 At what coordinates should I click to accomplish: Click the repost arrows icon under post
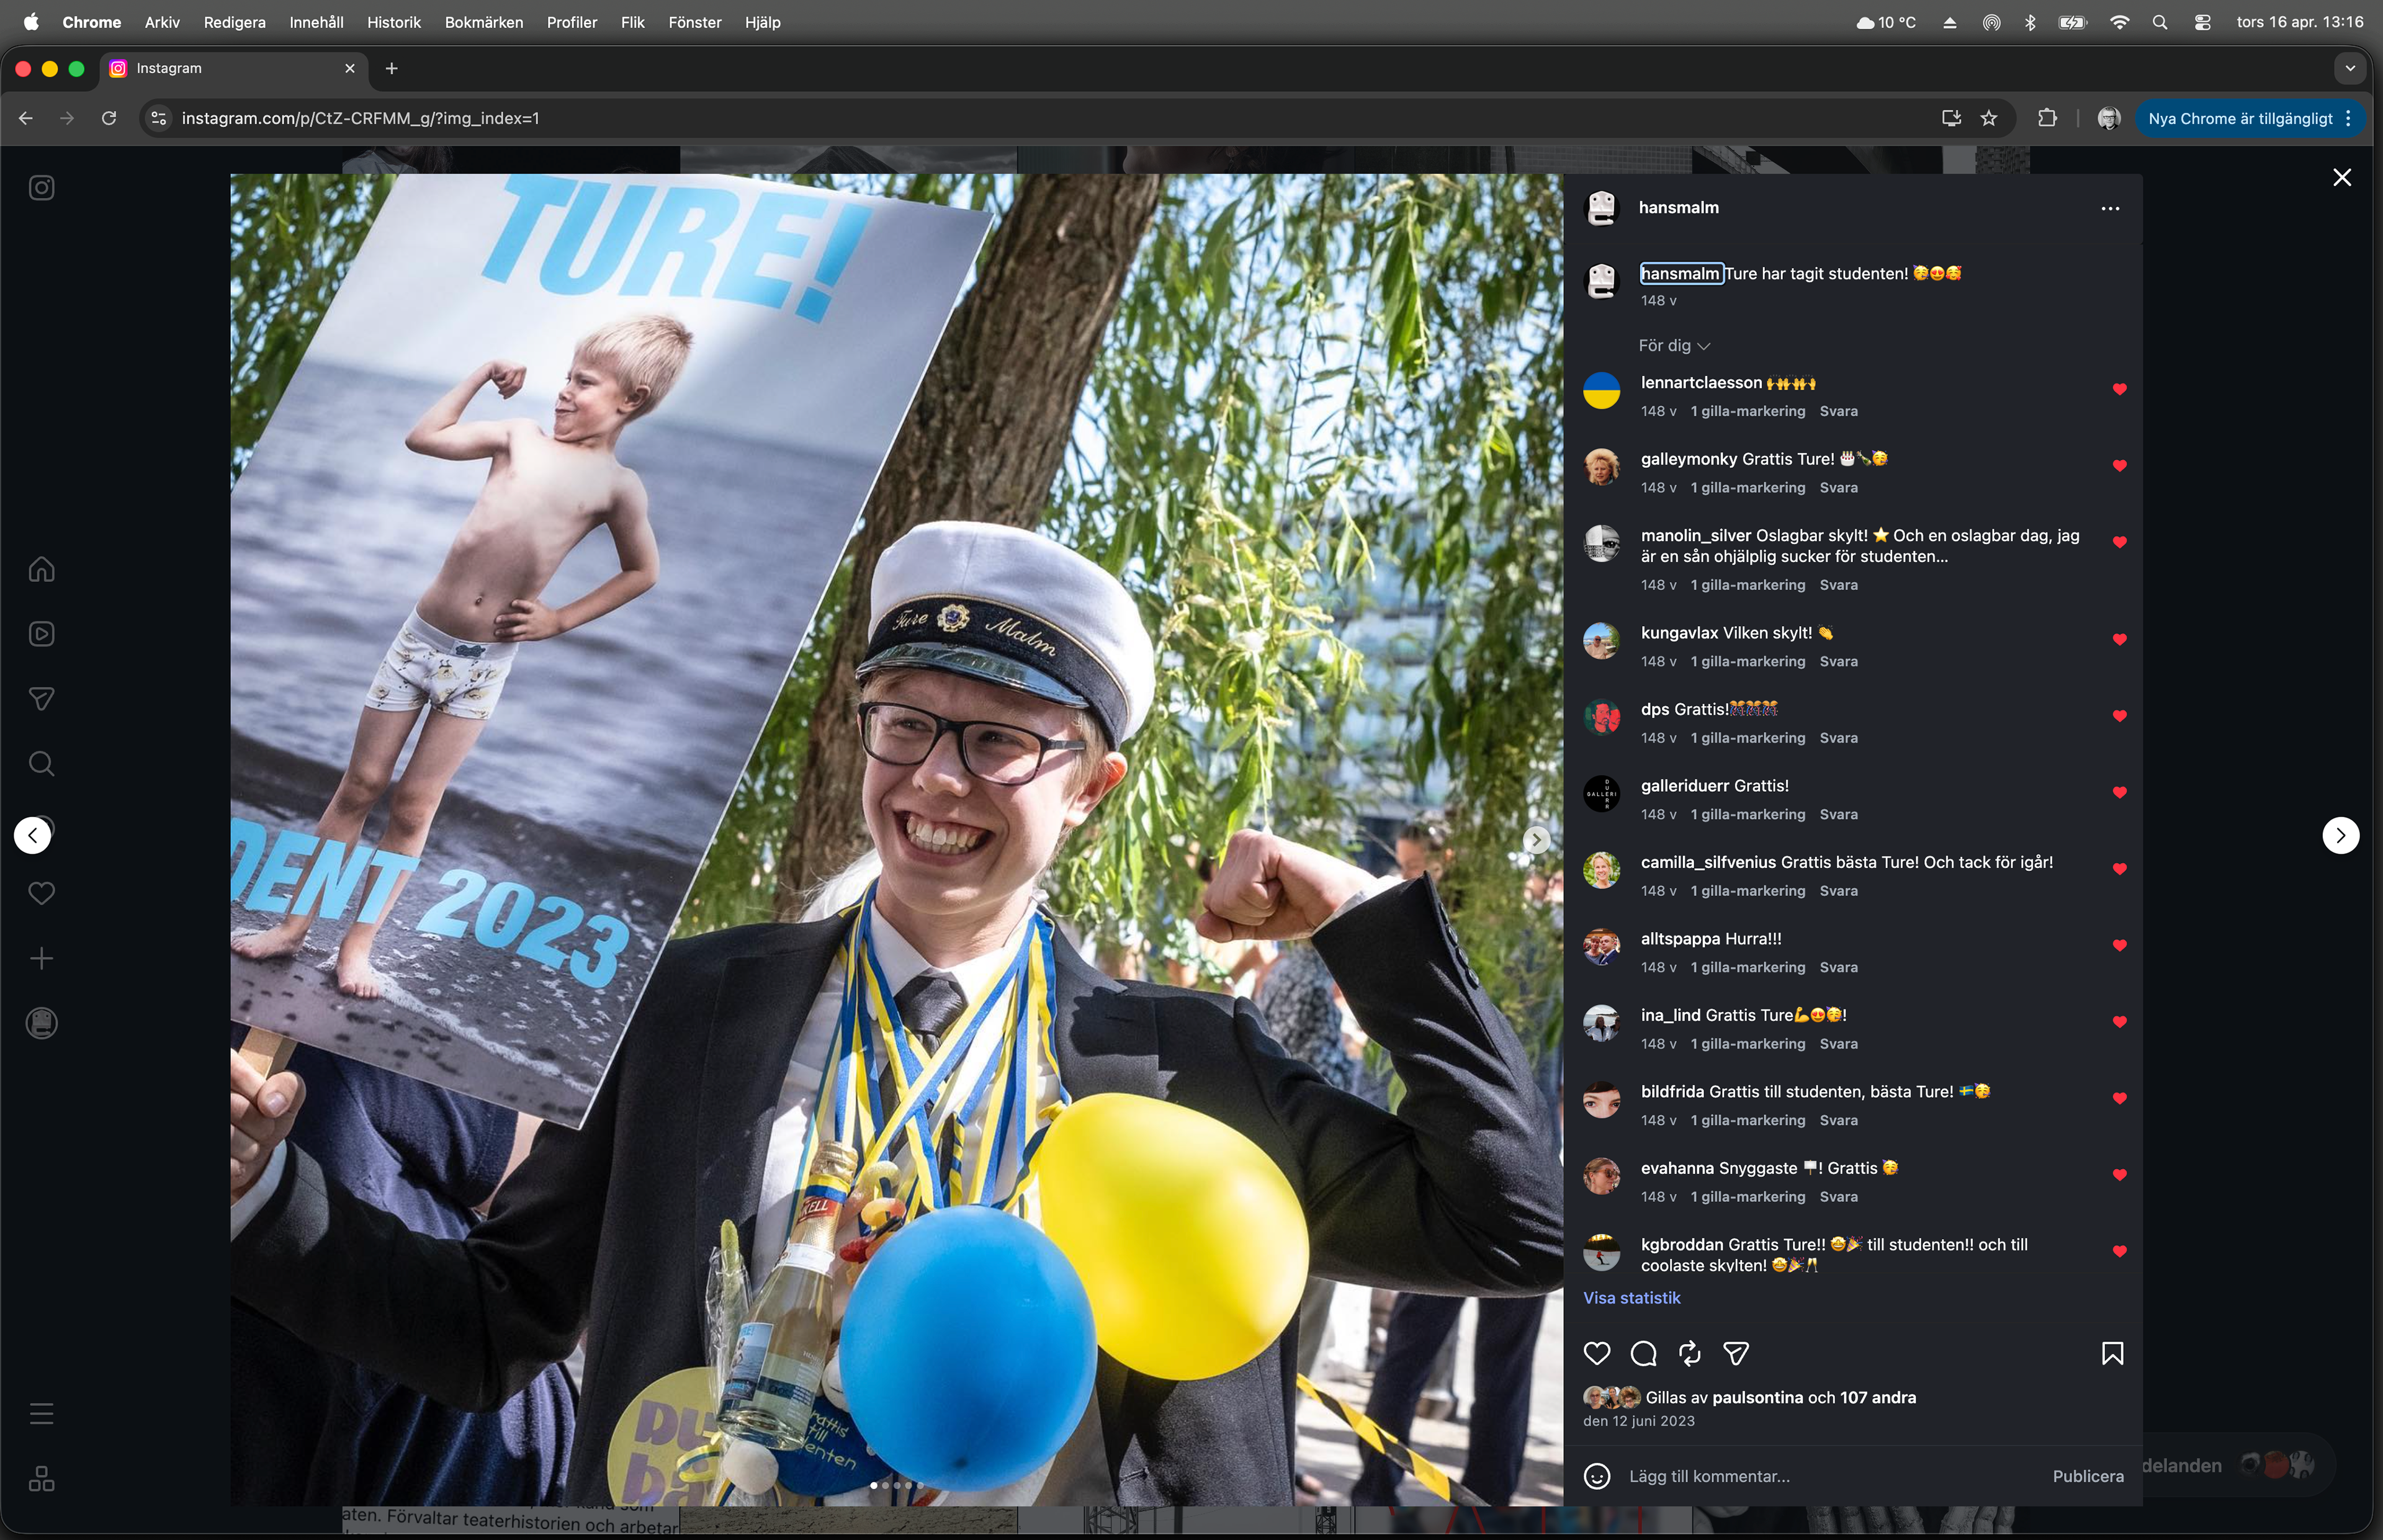coord(1690,1354)
